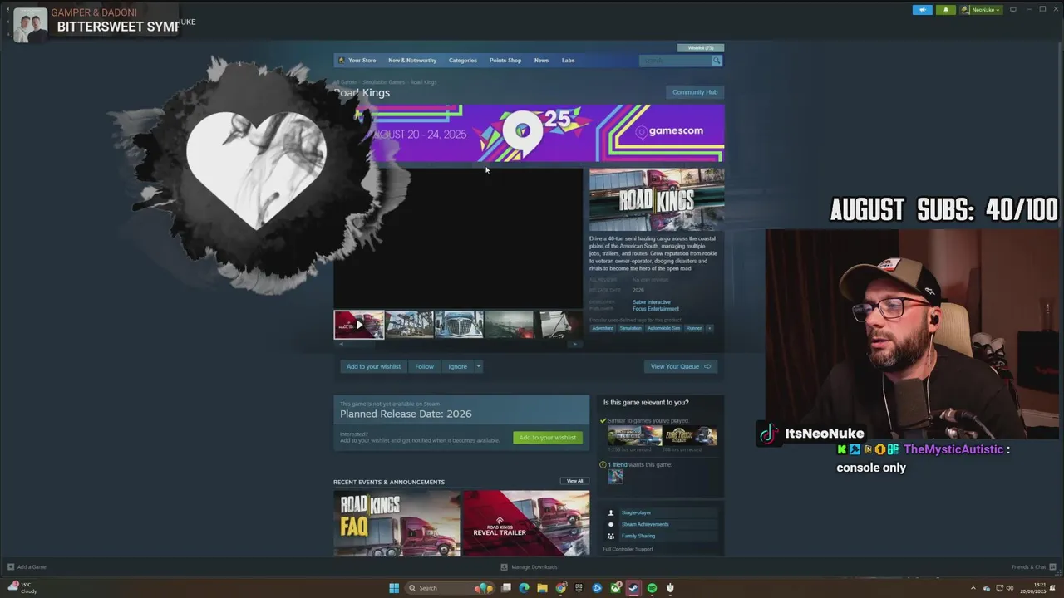This screenshot has height=598, width=1064.
Task: Click the Family Sharing feature link
Action: click(638, 536)
